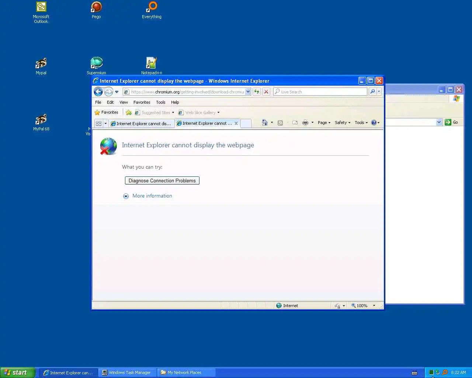This screenshot has width=472, height=378.
Task: Click the Protected Mode lock icon in status bar
Action: (x=337, y=306)
